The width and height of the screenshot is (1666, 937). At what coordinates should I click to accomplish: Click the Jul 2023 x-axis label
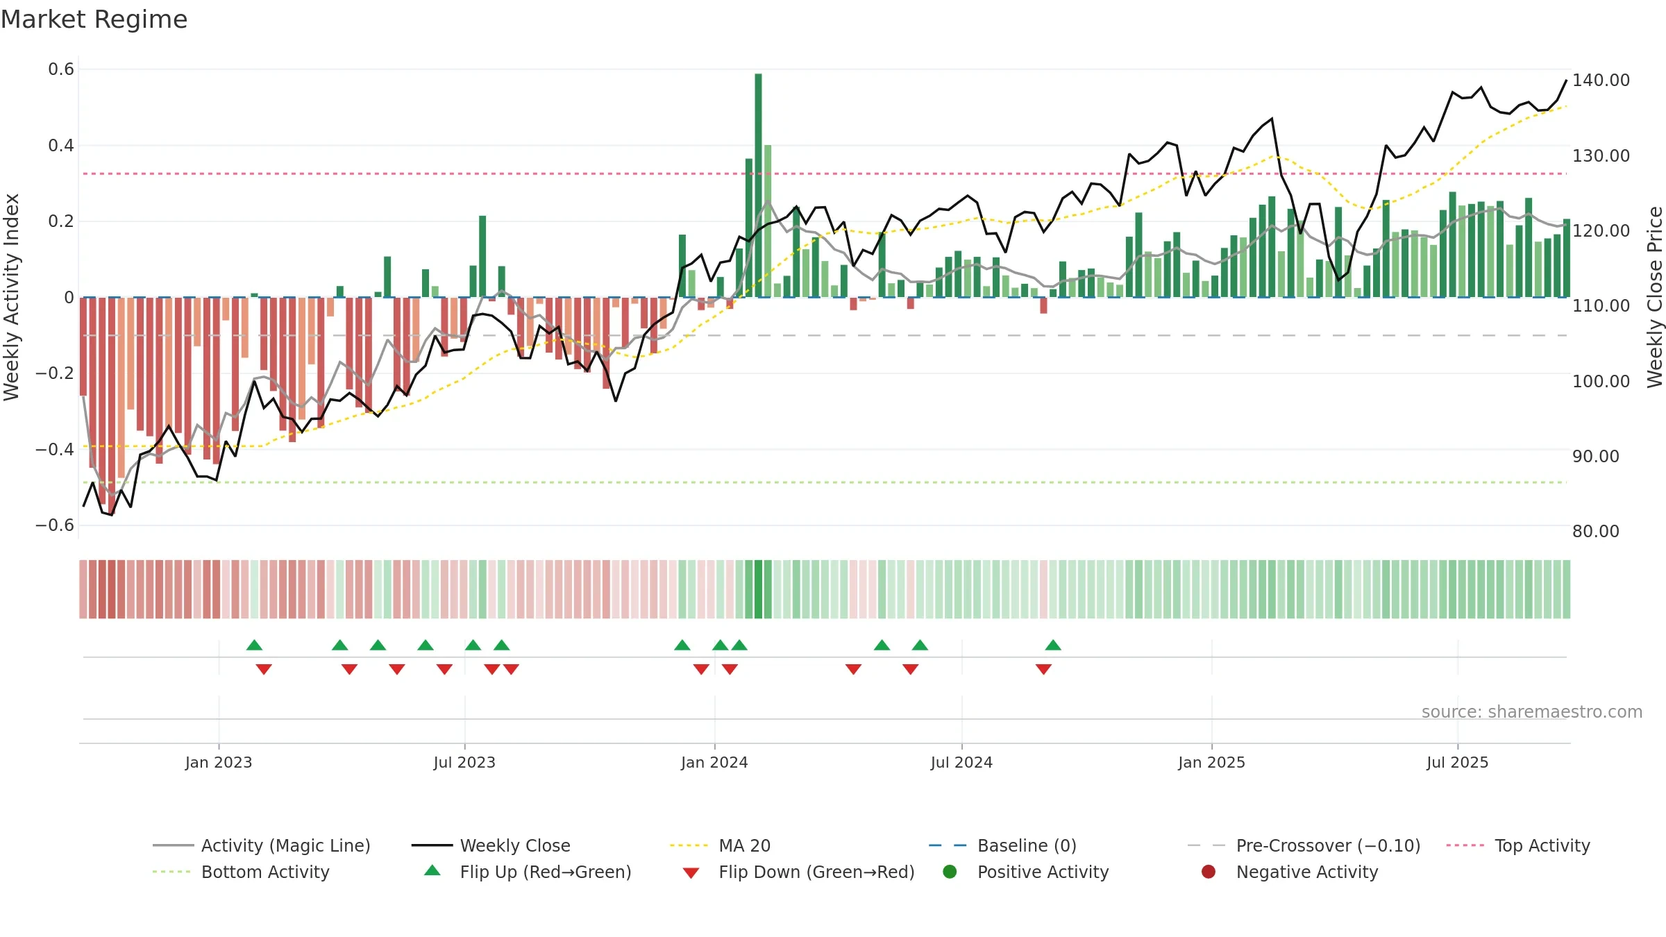(464, 762)
